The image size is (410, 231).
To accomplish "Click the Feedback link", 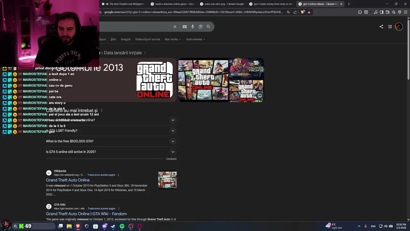I will coord(171,158).
